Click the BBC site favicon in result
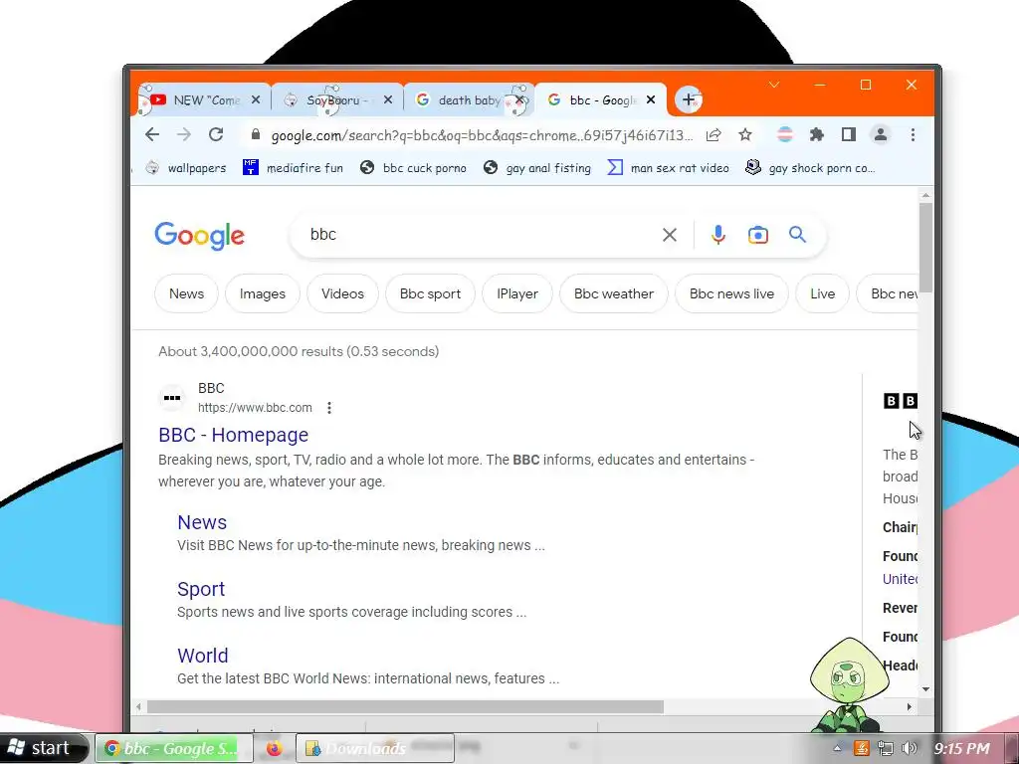This screenshot has width=1019, height=764. [x=172, y=398]
